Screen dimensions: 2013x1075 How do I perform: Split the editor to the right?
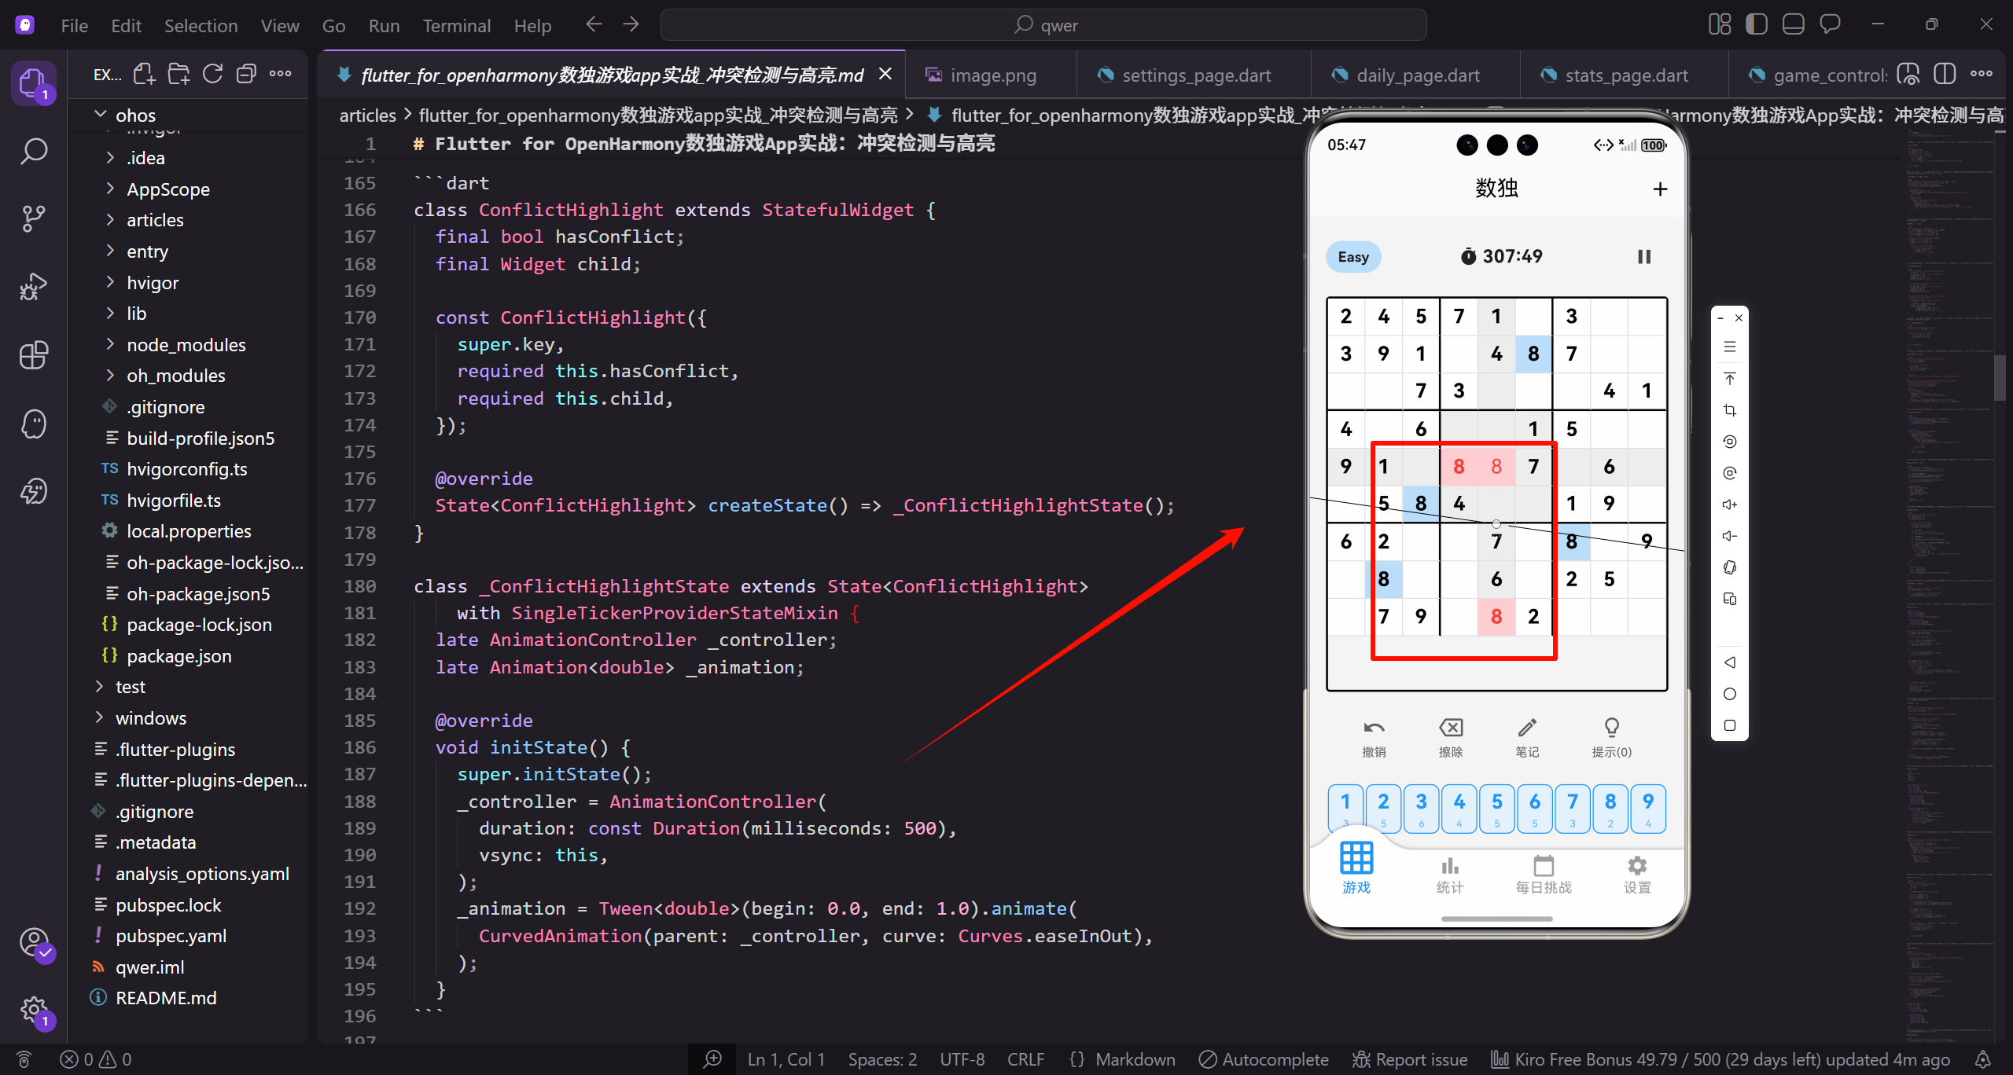(1945, 75)
